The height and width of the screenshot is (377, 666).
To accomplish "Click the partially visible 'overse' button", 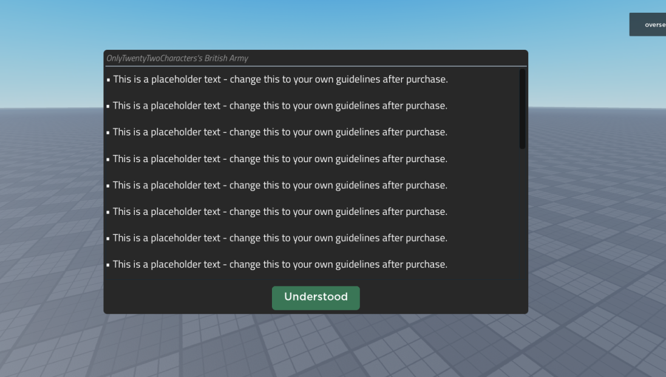I will pos(648,25).
